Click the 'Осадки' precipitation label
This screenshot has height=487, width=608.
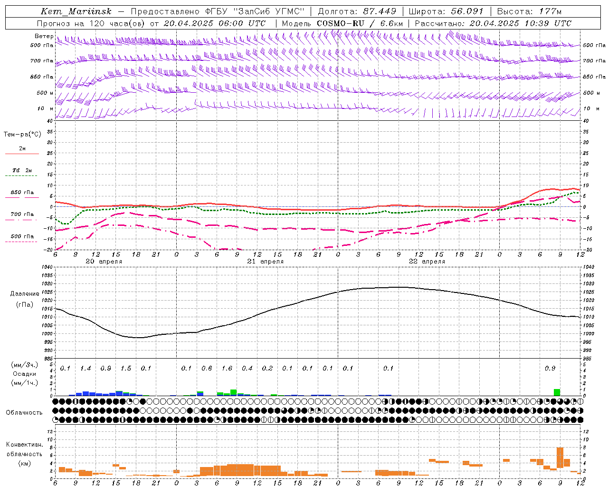(x=24, y=374)
